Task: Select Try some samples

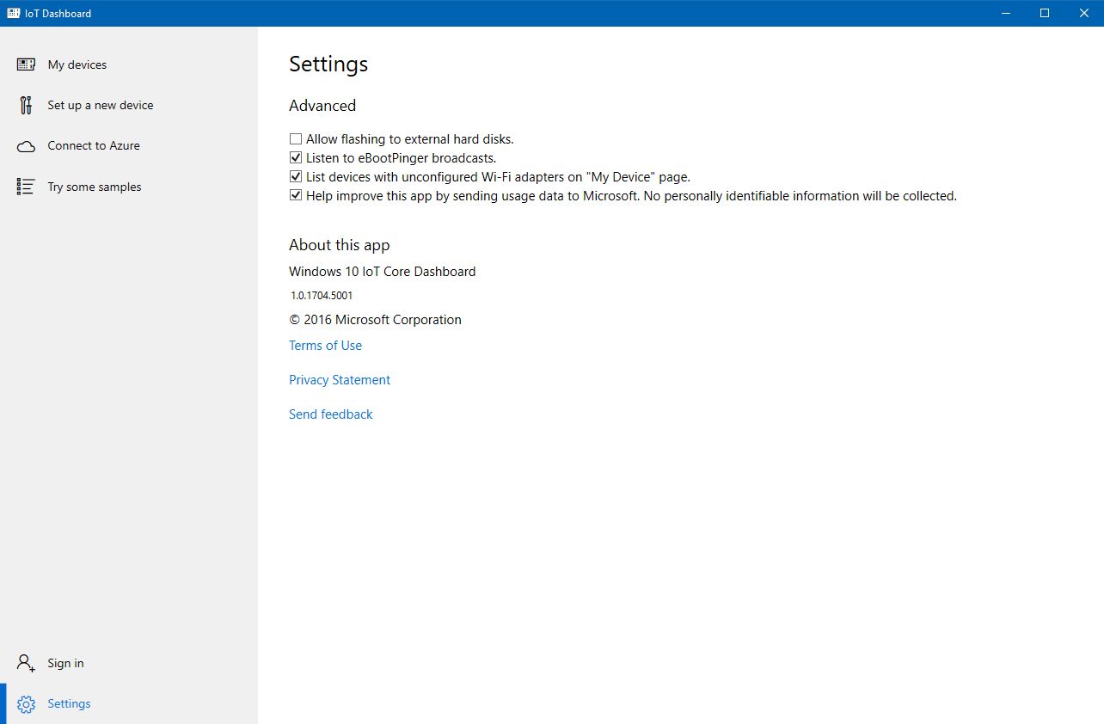Action: [x=129, y=187]
